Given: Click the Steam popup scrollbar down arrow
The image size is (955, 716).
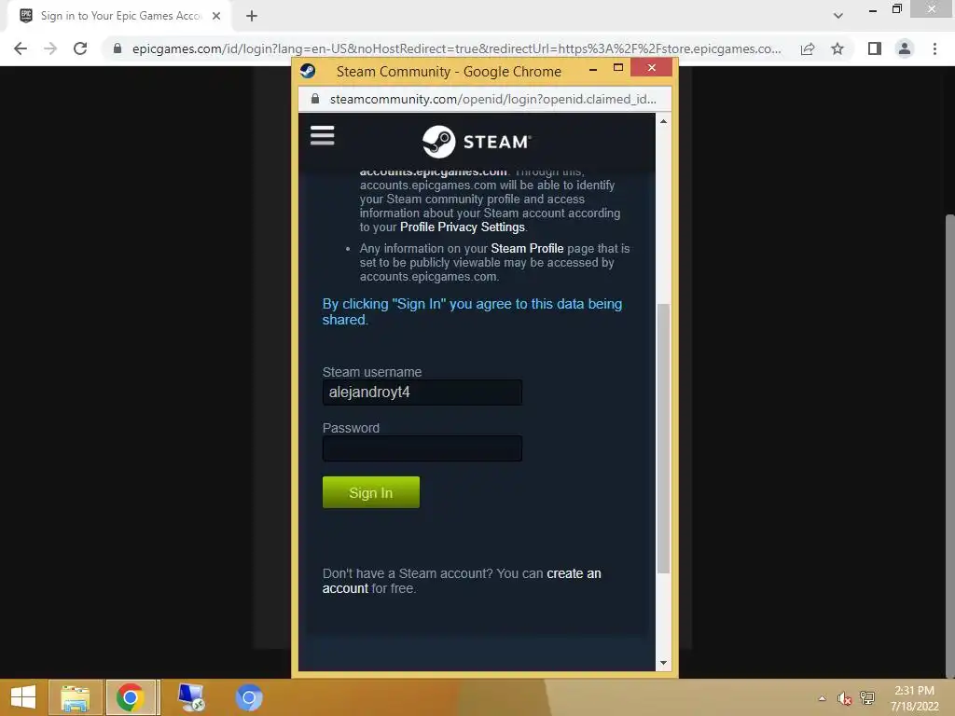Looking at the screenshot, I should click(x=663, y=663).
